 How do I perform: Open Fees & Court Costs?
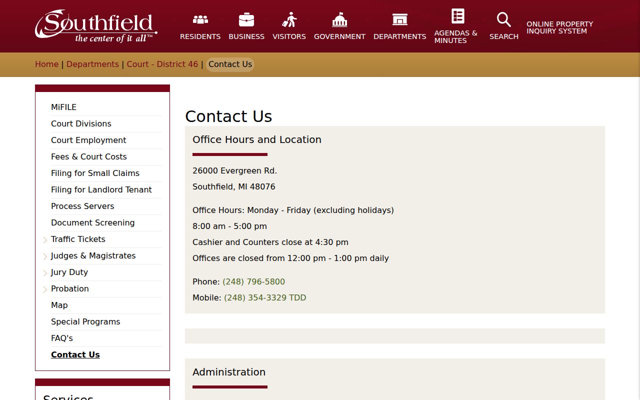point(89,157)
